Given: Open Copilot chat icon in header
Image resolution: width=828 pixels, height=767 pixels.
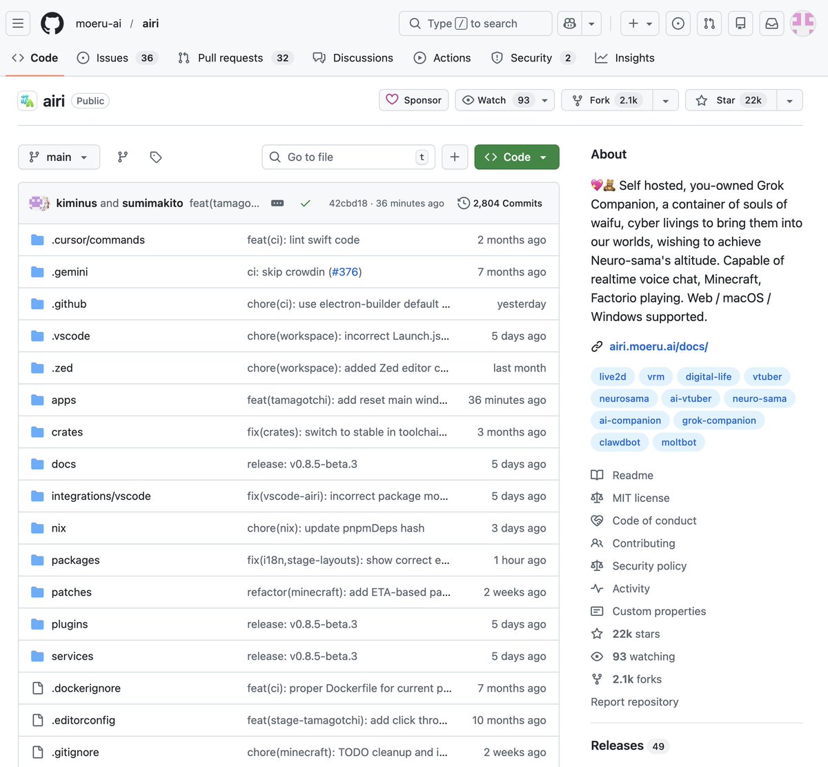Looking at the screenshot, I should 570,23.
